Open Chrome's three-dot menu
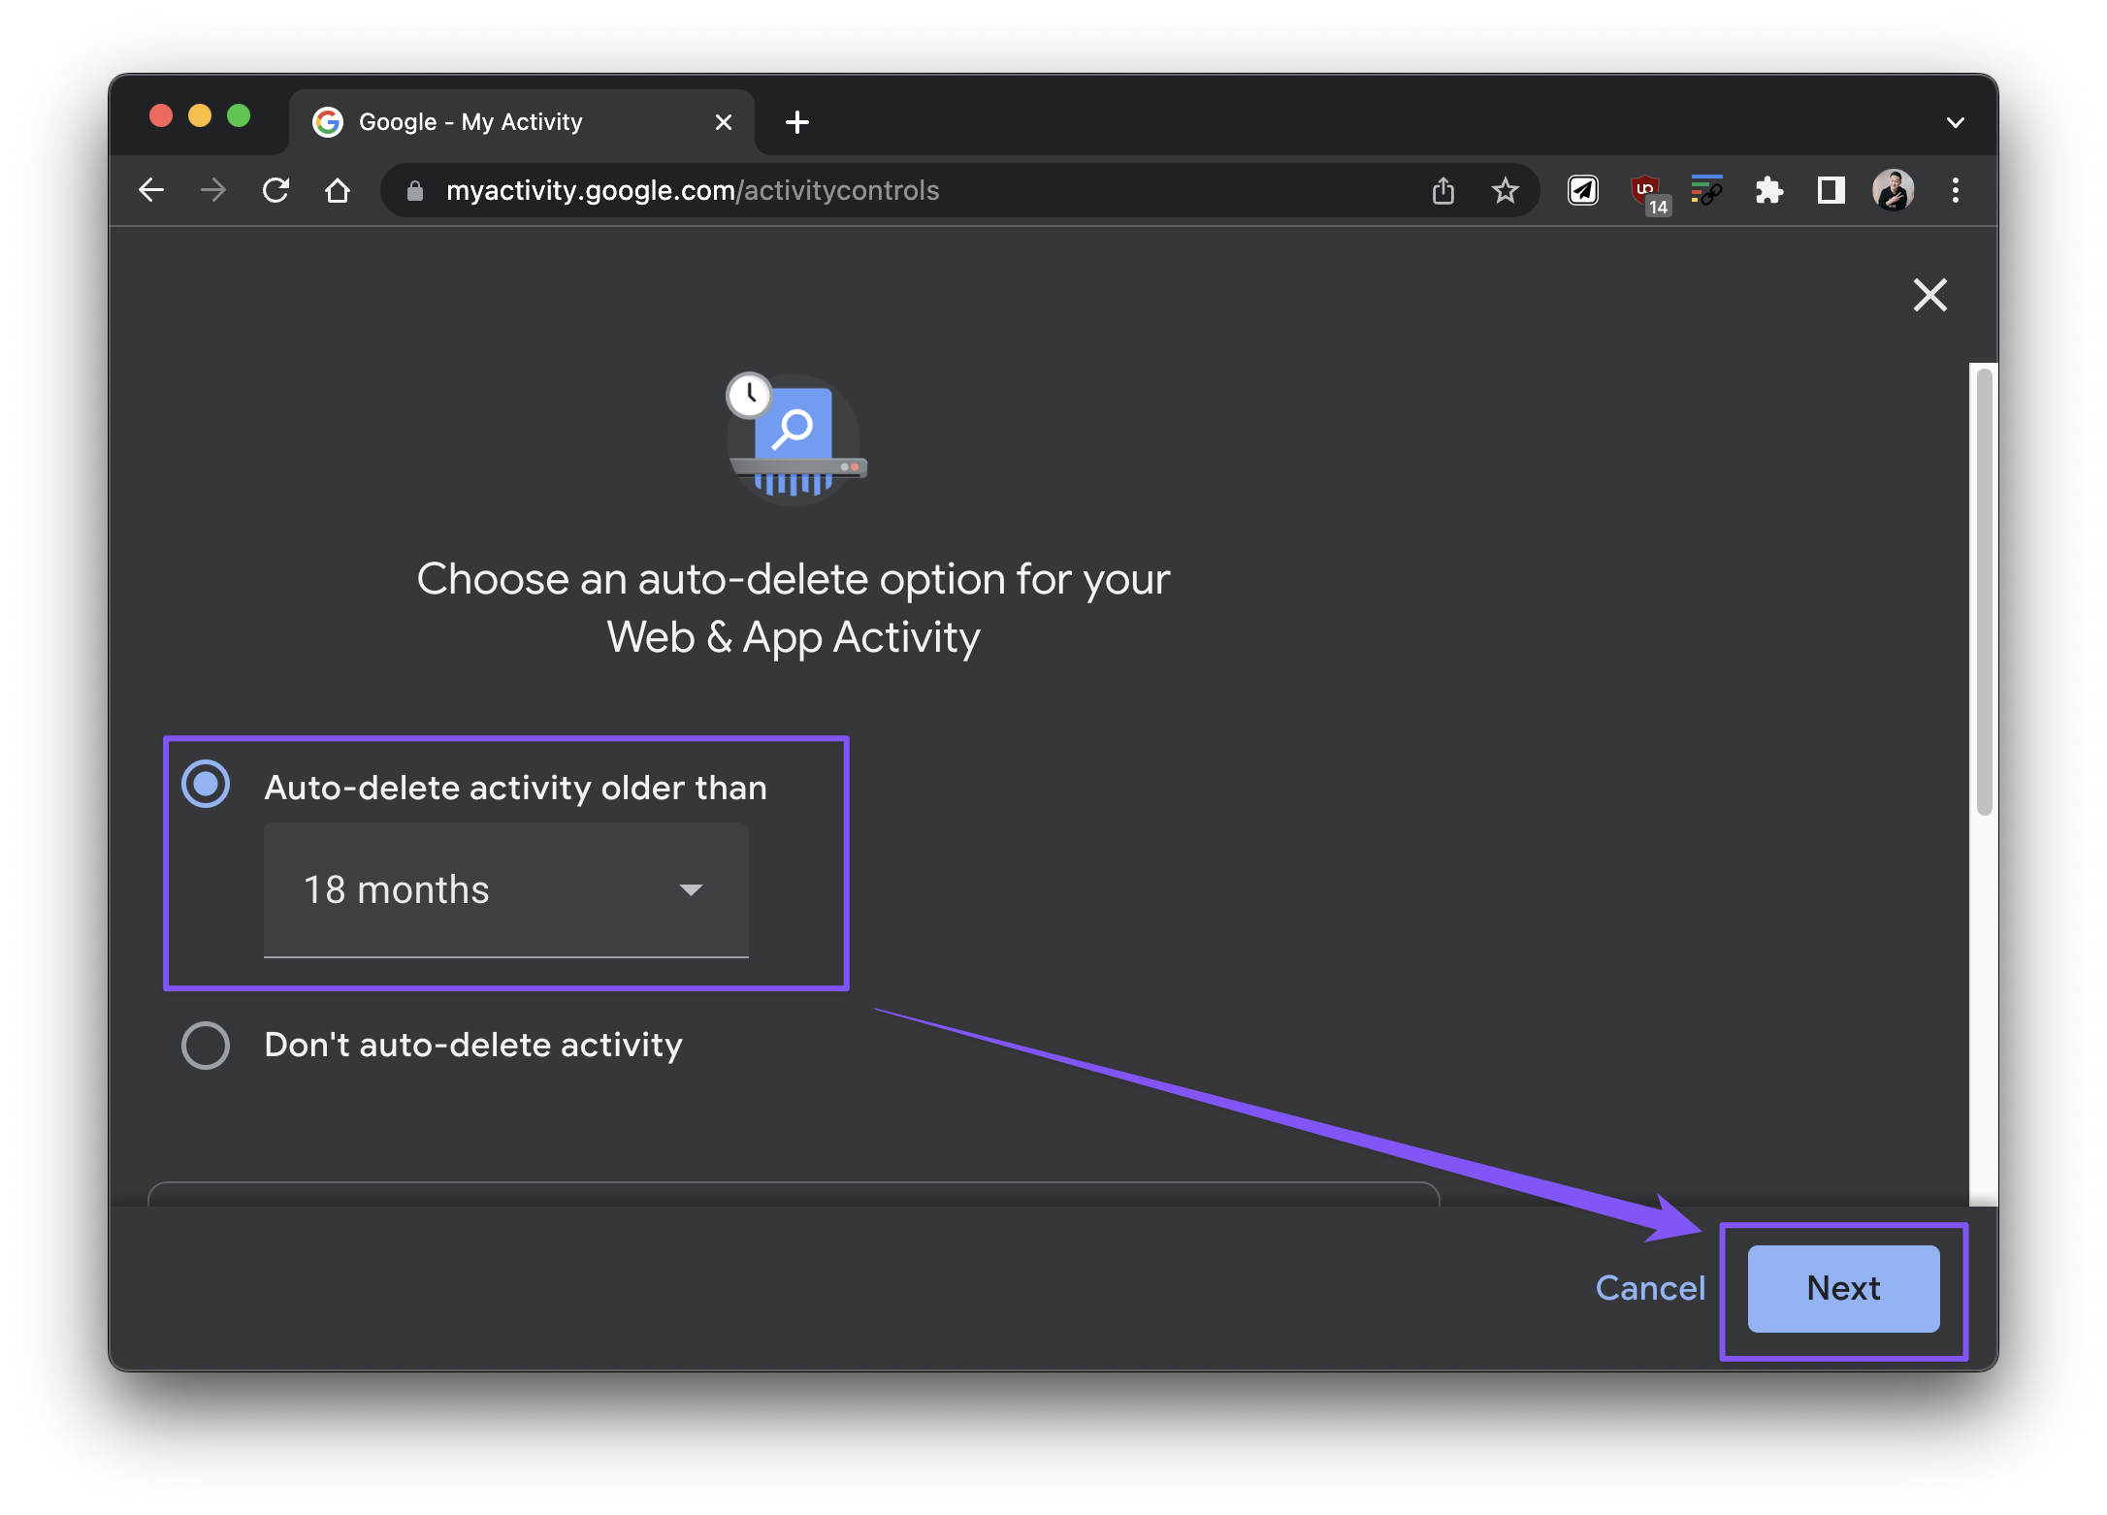 (x=1955, y=190)
